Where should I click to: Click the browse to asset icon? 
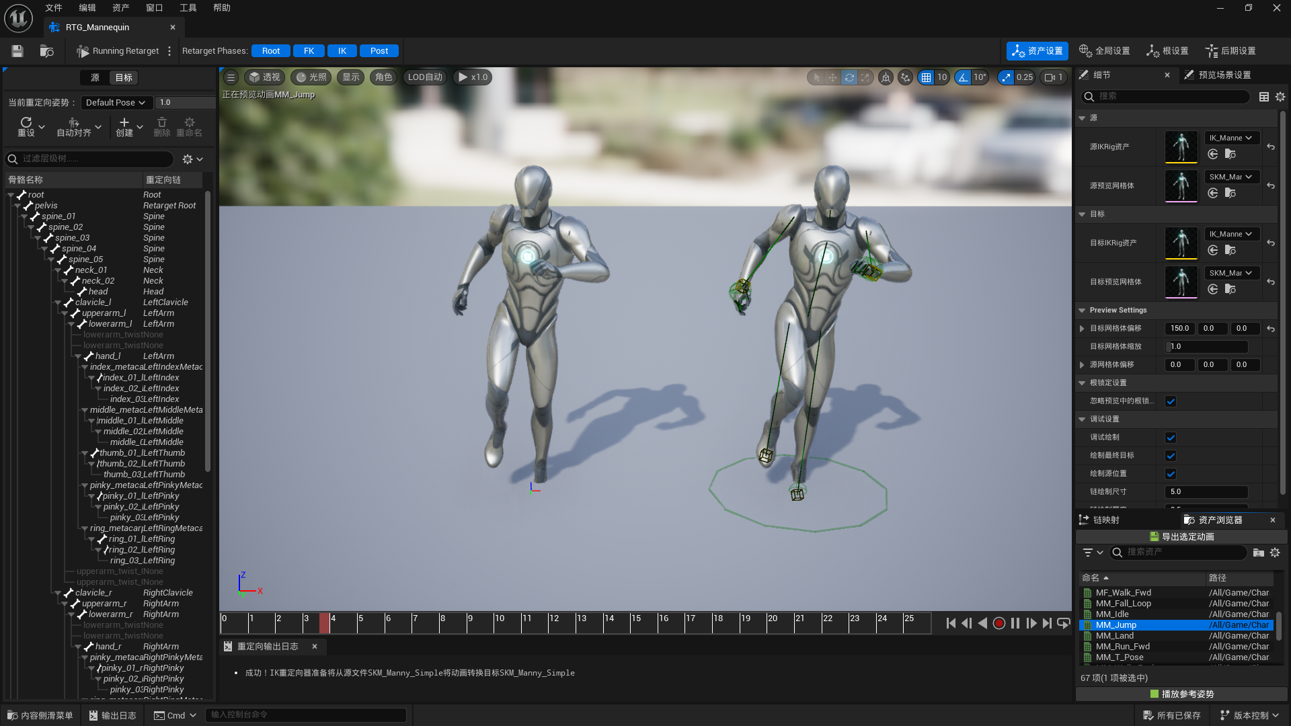click(46, 51)
